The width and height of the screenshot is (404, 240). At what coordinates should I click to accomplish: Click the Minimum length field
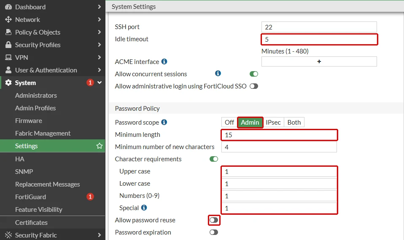pos(279,135)
